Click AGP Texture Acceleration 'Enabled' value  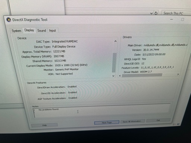[x=73, y=98]
